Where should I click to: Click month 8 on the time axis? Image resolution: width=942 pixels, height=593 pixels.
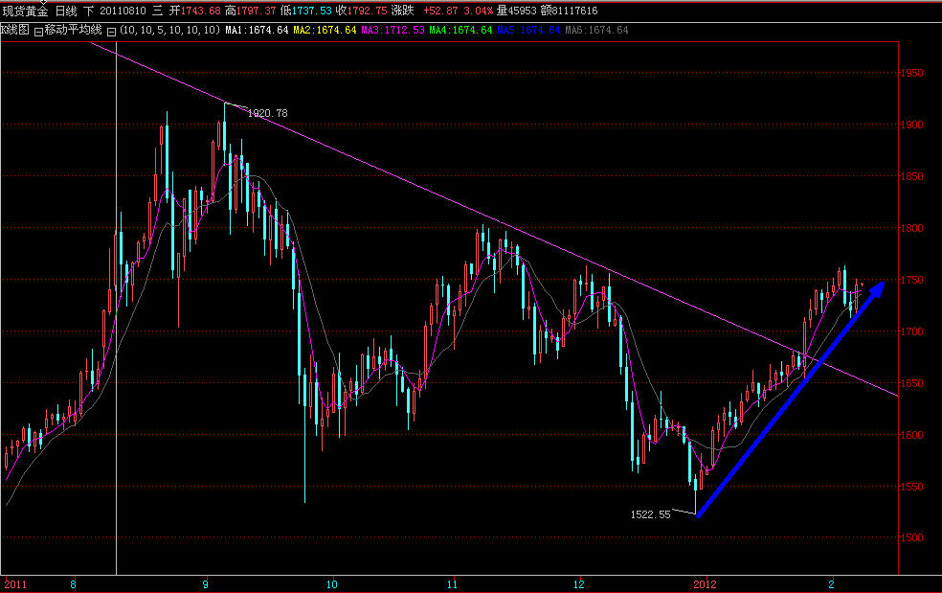click(74, 584)
